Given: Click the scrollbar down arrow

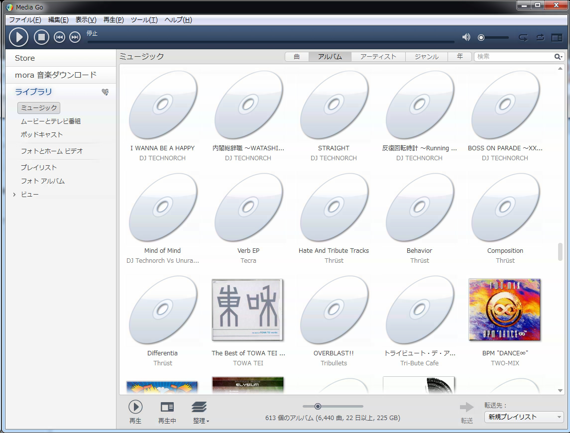Looking at the screenshot, I should click(560, 391).
